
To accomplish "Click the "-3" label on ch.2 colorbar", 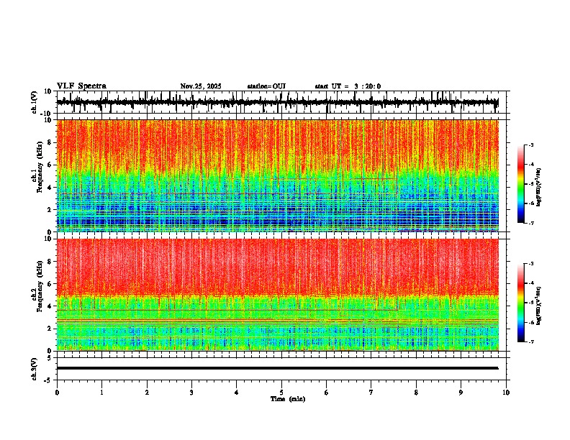I will 531,264.
